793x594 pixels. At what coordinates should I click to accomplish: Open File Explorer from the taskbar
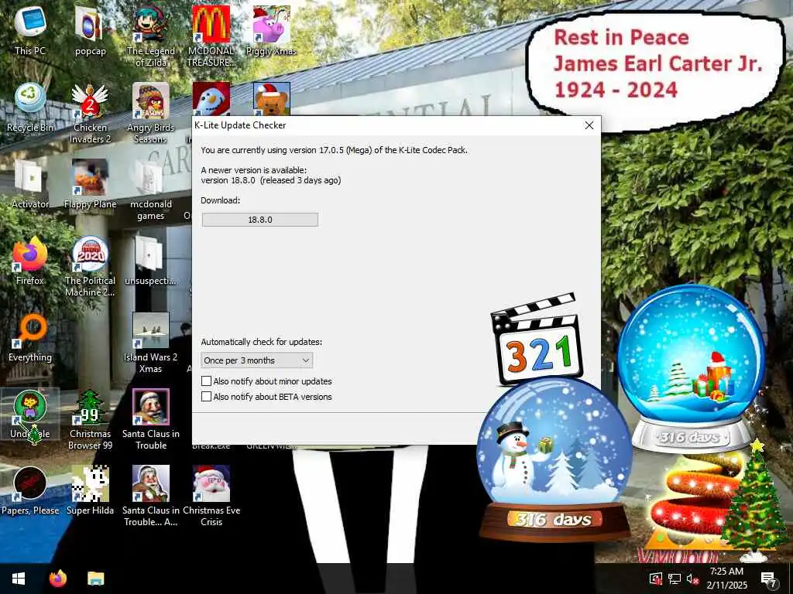coord(95,579)
